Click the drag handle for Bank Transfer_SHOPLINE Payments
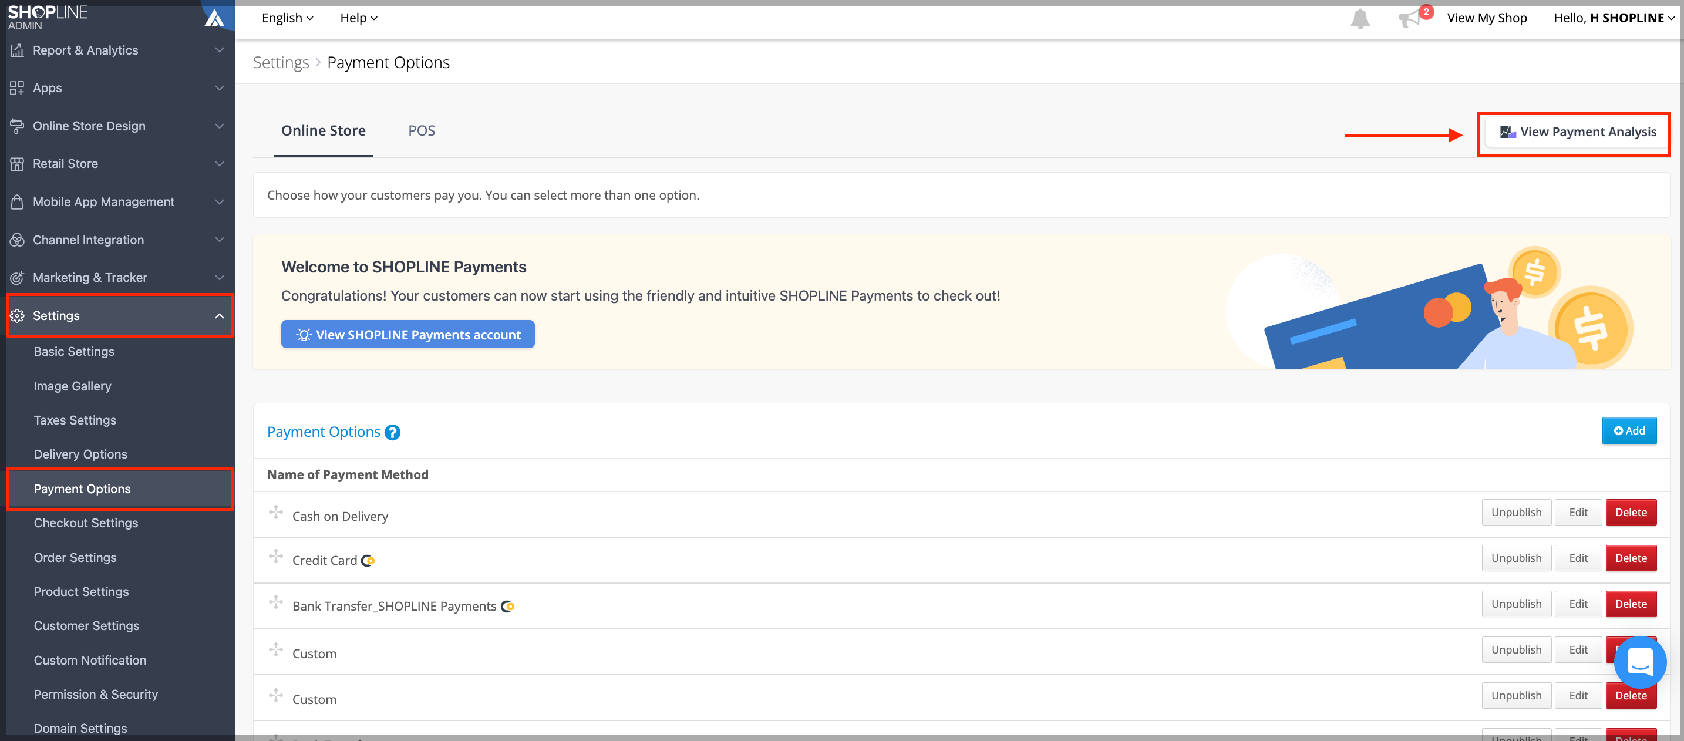1684x741 pixels. pyautogui.click(x=276, y=602)
